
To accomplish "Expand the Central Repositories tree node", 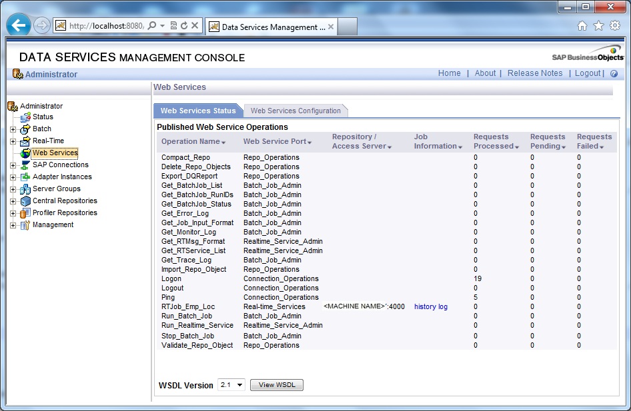I will click(13, 201).
